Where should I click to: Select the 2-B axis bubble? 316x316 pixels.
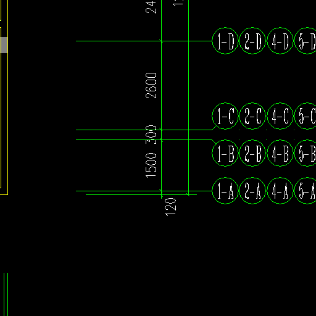(x=252, y=153)
